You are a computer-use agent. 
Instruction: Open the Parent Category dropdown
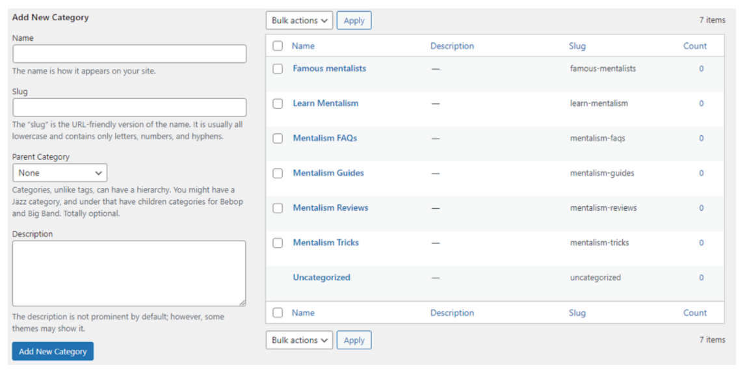pyautogui.click(x=60, y=173)
